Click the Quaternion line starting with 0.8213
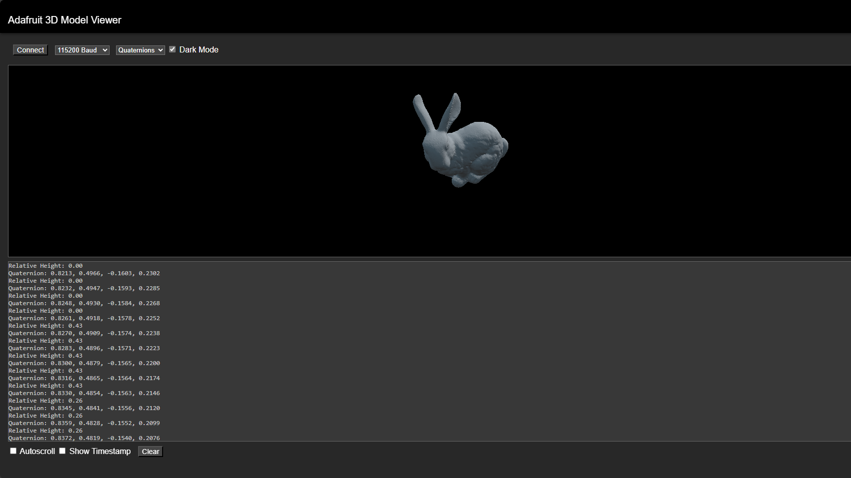 [84, 273]
